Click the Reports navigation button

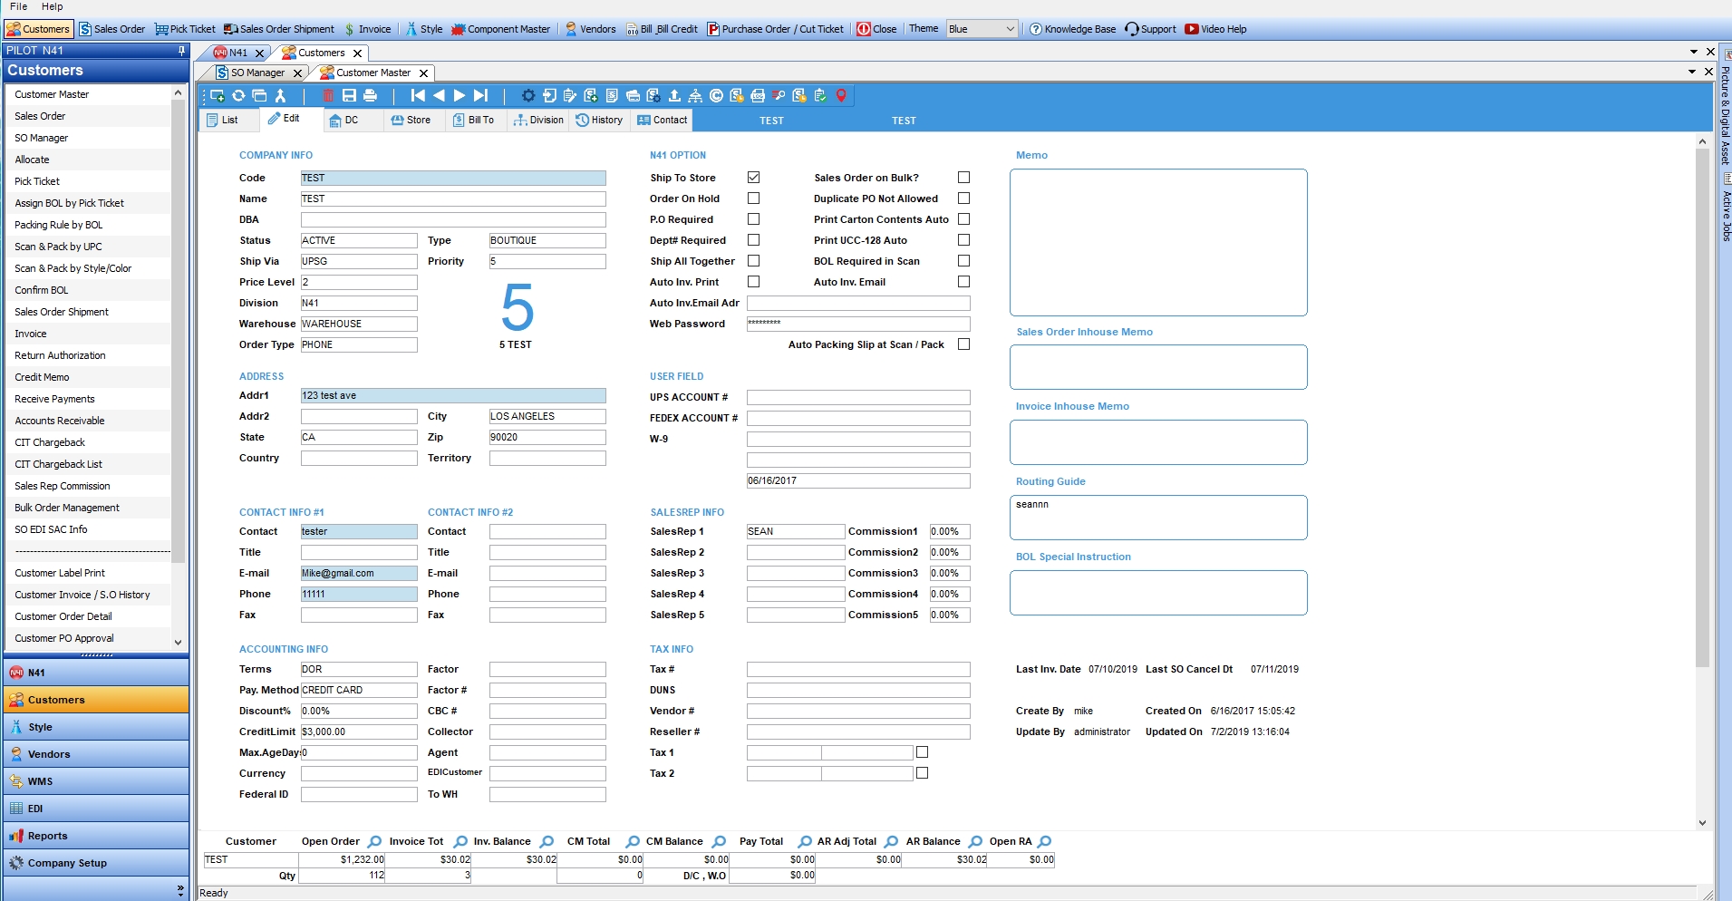click(x=95, y=836)
